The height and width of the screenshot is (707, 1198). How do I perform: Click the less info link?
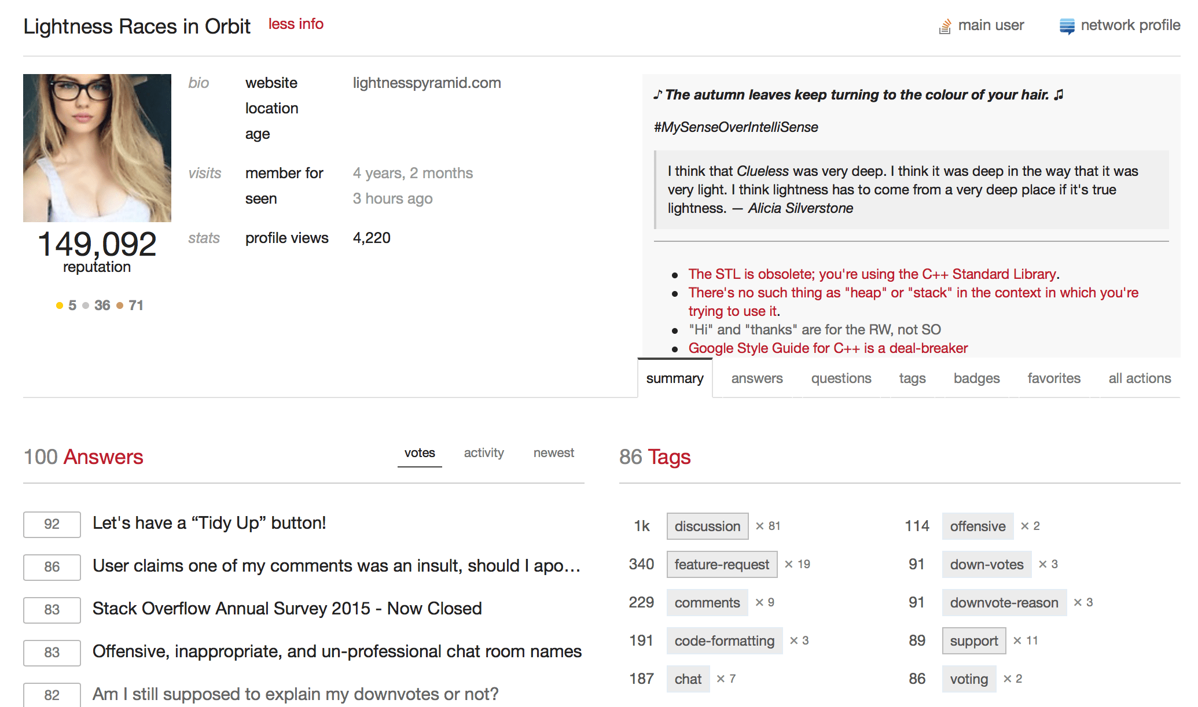(x=296, y=24)
